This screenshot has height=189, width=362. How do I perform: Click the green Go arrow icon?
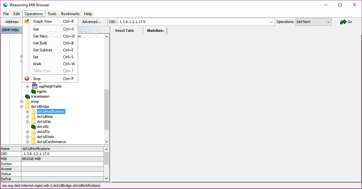pyautogui.click(x=343, y=22)
